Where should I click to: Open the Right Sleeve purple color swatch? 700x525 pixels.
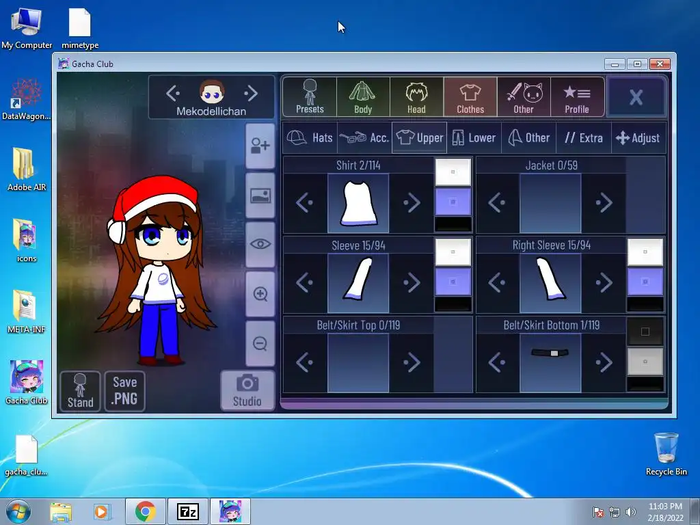[645, 282]
